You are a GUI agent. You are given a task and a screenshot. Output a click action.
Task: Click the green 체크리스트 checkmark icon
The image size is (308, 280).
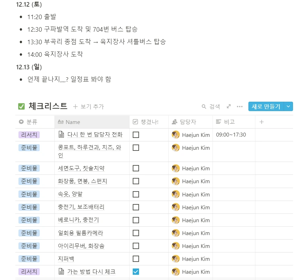coord(21,107)
